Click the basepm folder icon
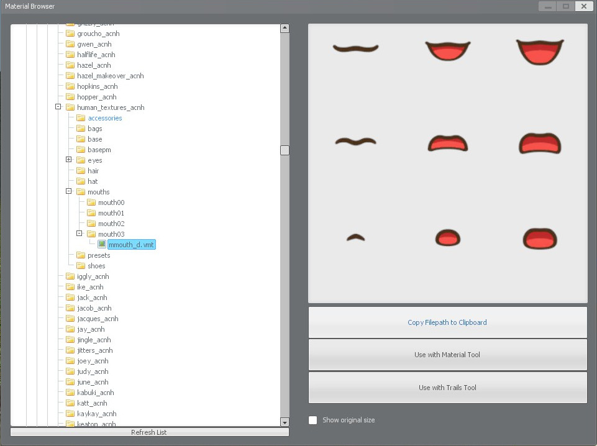Viewport: 597px width, 446px height. point(81,150)
